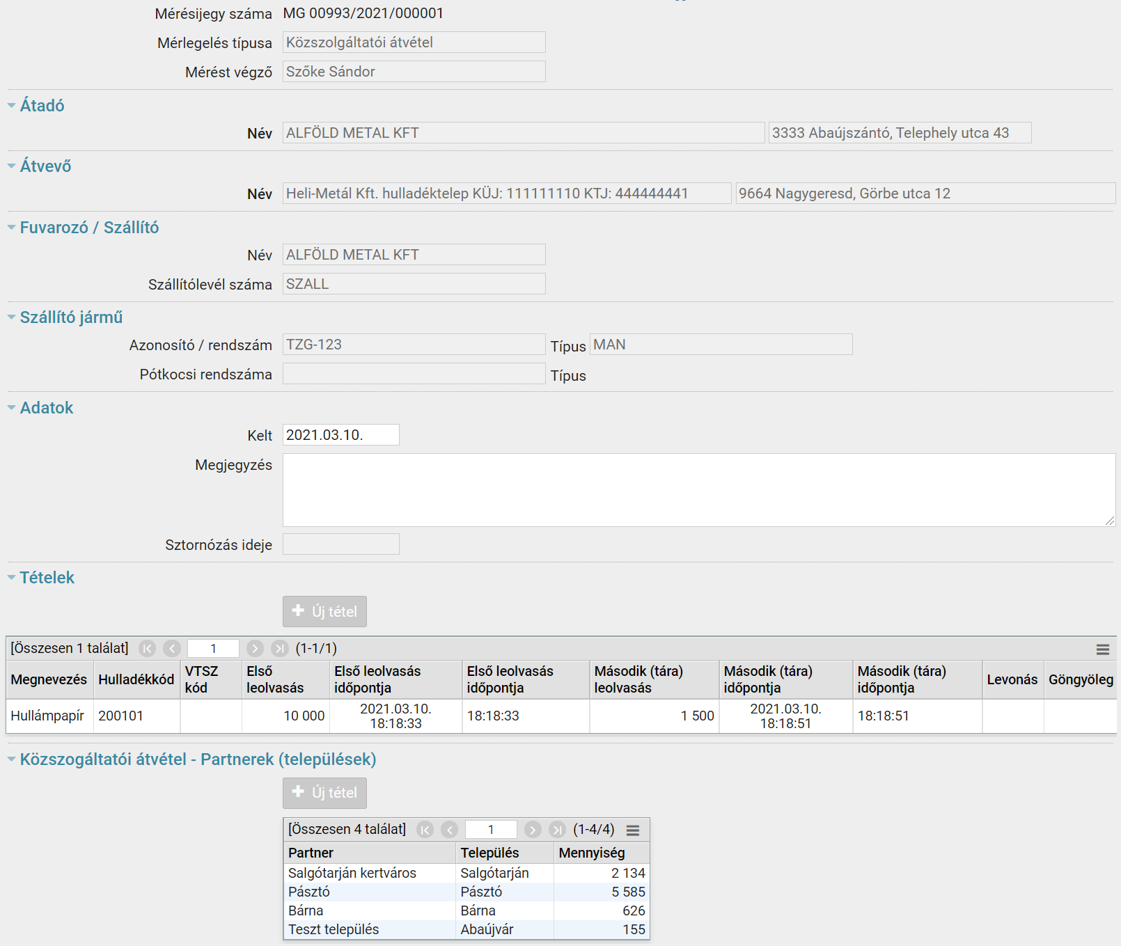This screenshot has height=946, width=1121.
Task: Click the page number box in Partnerek pager
Action: tap(491, 830)
